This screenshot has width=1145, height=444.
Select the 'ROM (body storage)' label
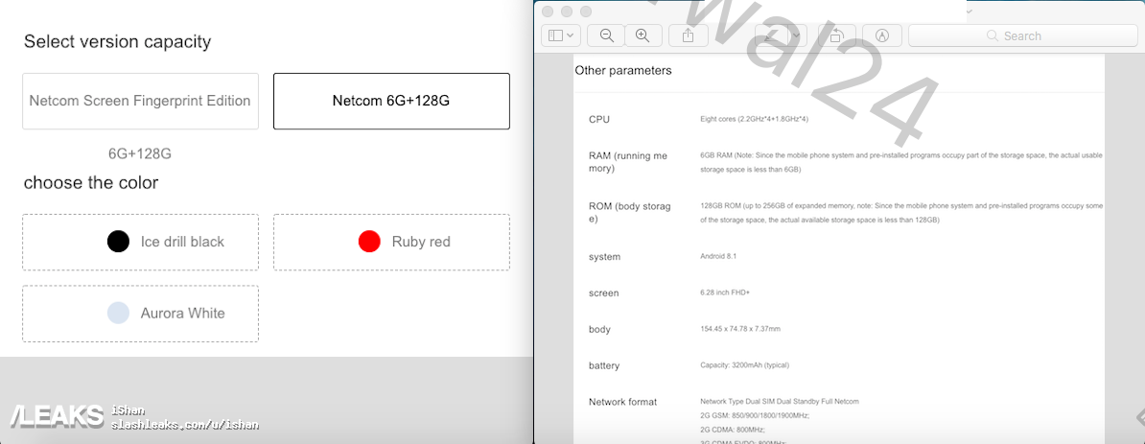(x=629, y=213)
